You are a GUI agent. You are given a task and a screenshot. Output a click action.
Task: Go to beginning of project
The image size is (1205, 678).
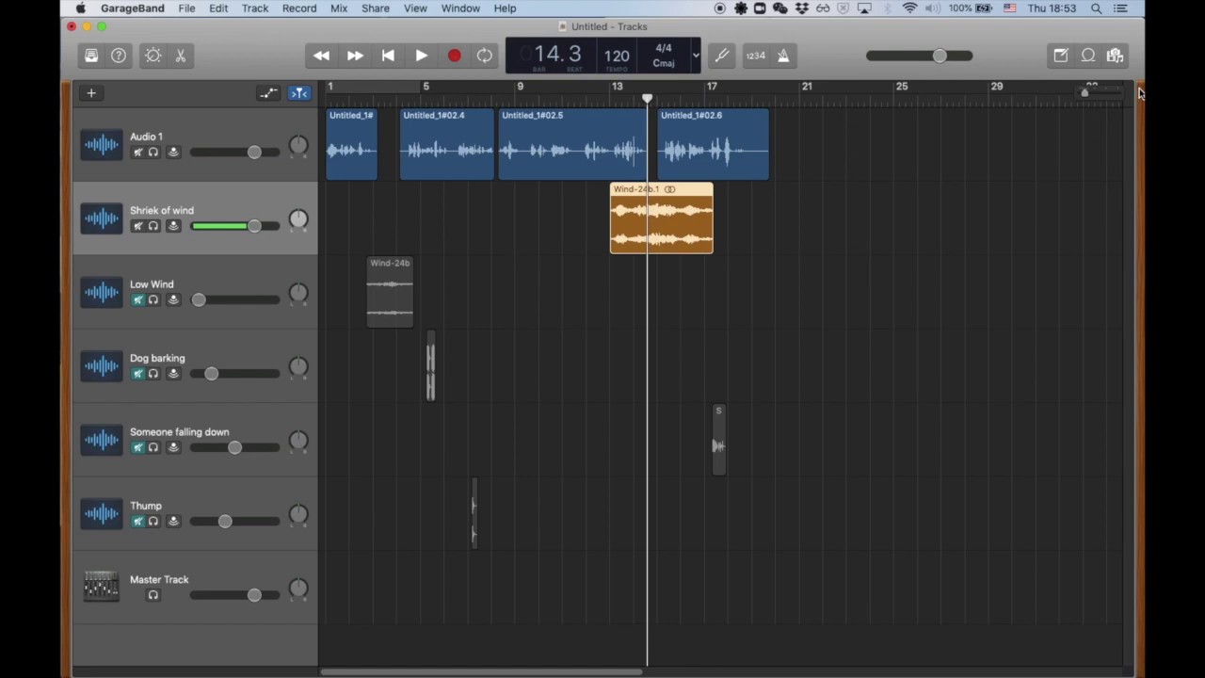tap(388, 56)
